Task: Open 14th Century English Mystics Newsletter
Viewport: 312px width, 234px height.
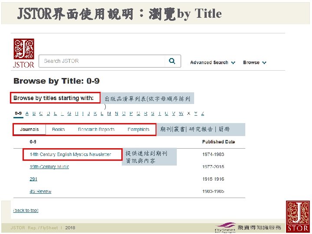Action: (70, 154)
